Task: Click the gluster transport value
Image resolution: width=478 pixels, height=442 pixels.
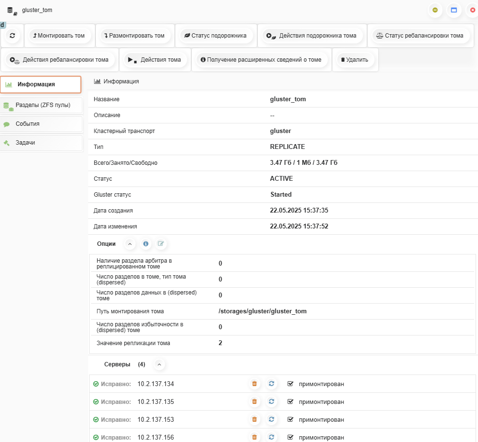Action: 280,131
